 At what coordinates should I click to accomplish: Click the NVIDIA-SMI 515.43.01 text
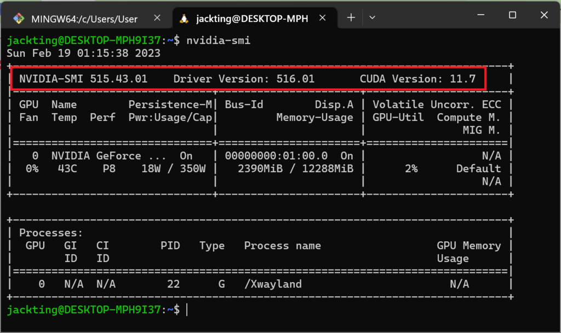pos(83,79)
